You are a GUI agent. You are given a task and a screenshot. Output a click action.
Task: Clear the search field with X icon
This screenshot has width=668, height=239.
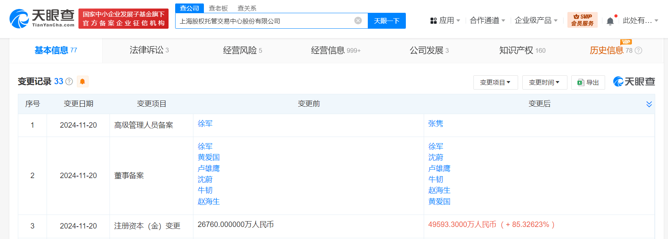(358, 21)
